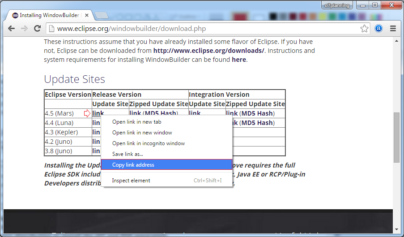
Task: Minimize the Chrome window
Action: point(363,5)
